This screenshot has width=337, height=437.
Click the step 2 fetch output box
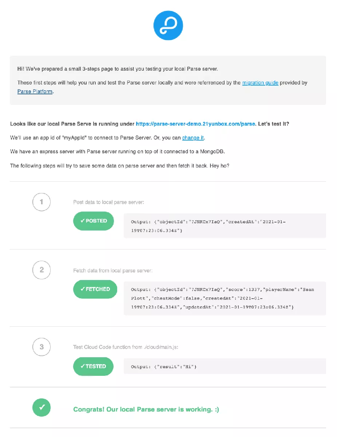[x=225, y=298]
